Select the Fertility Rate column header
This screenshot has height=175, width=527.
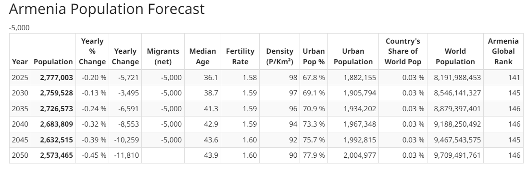(240, 56)
